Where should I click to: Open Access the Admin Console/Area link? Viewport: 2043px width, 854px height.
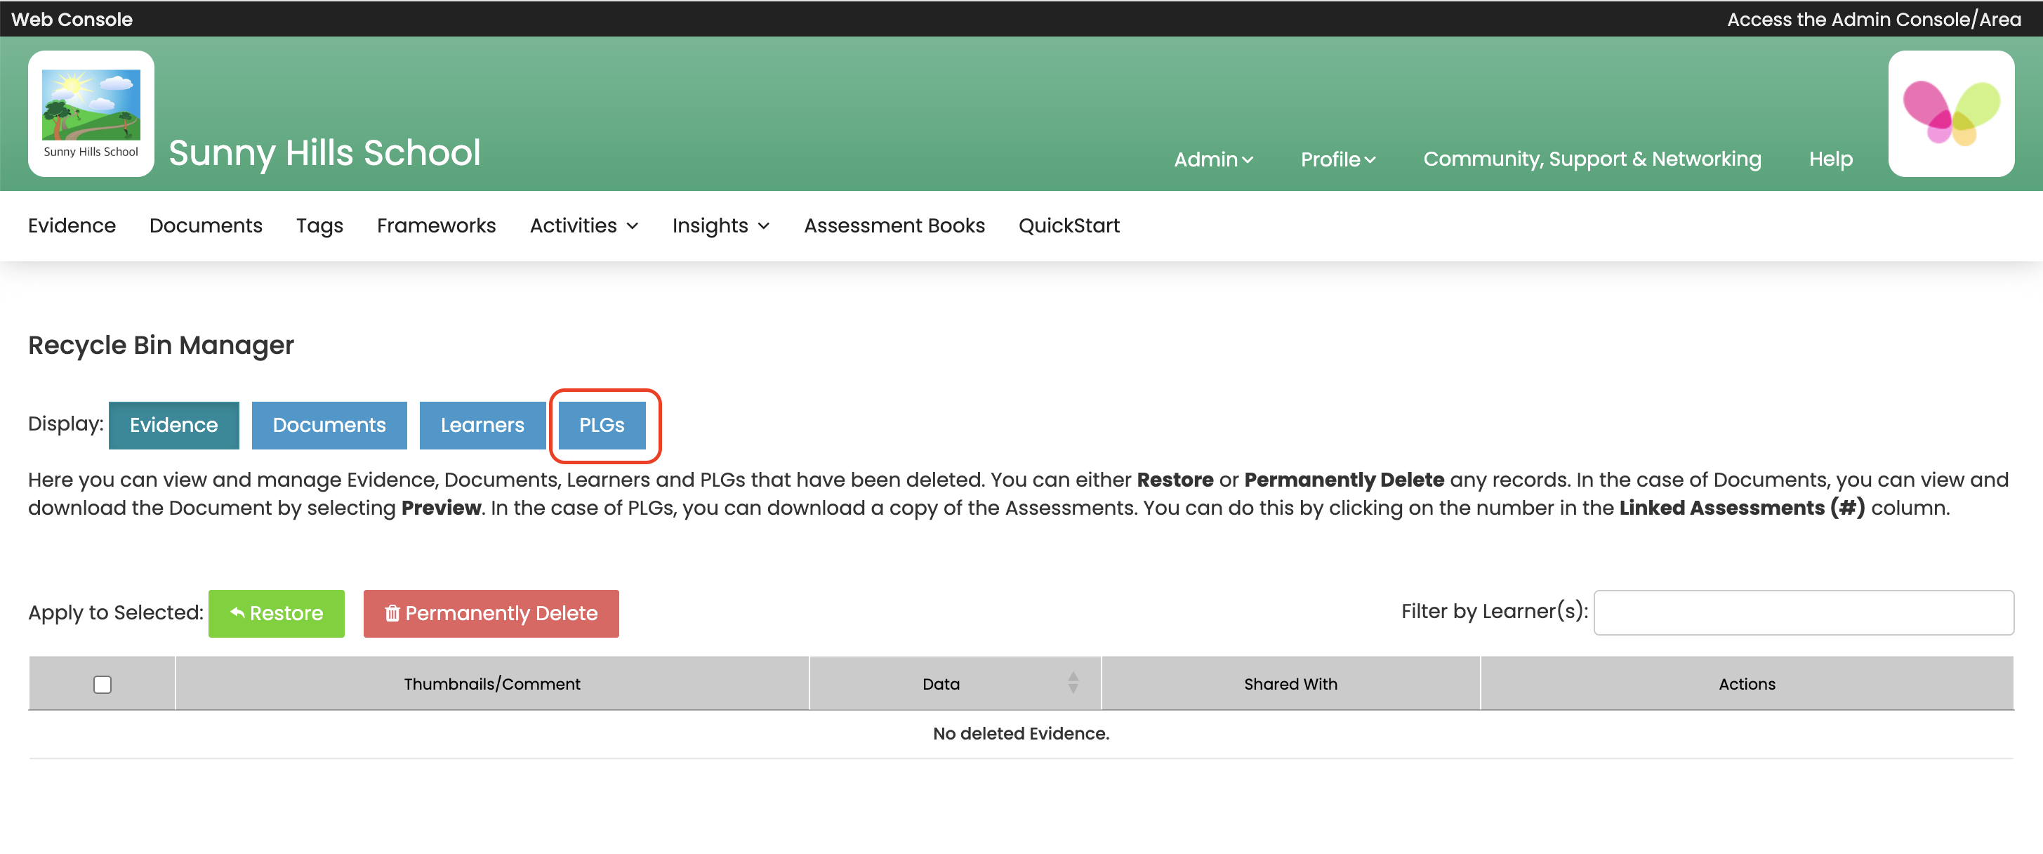(1873, 19)
